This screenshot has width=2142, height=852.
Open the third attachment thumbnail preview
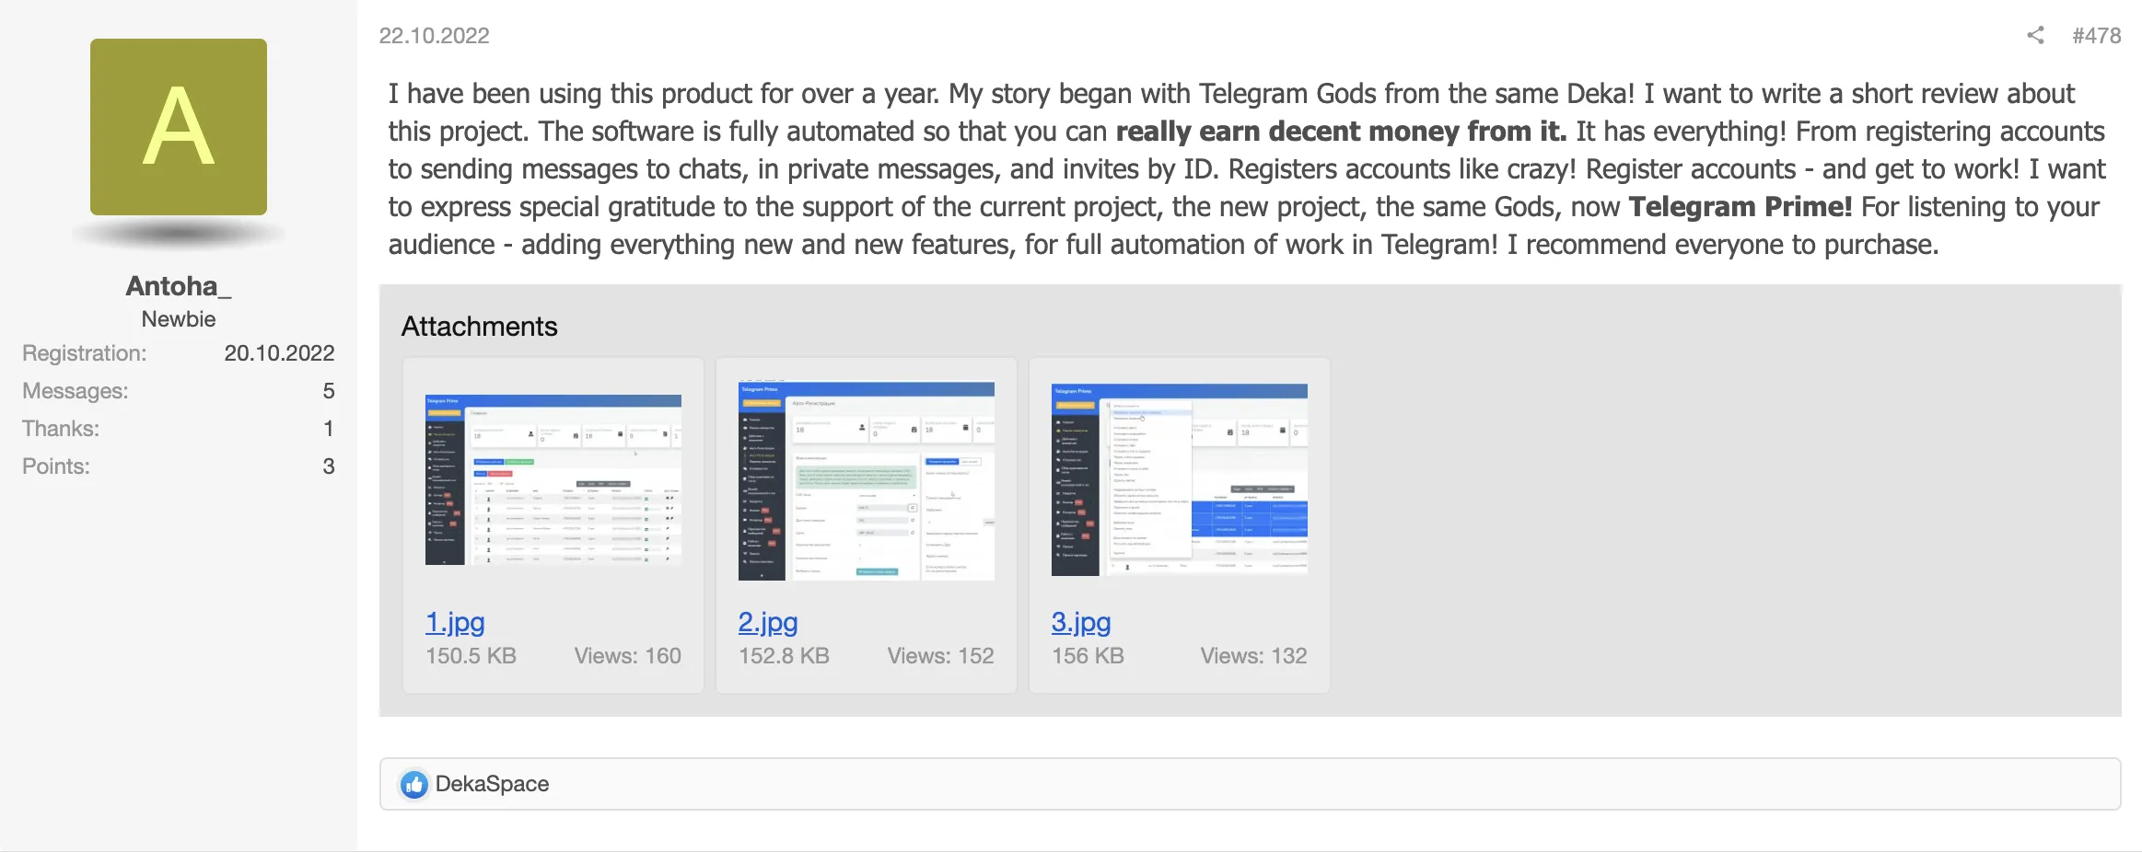1179,478
